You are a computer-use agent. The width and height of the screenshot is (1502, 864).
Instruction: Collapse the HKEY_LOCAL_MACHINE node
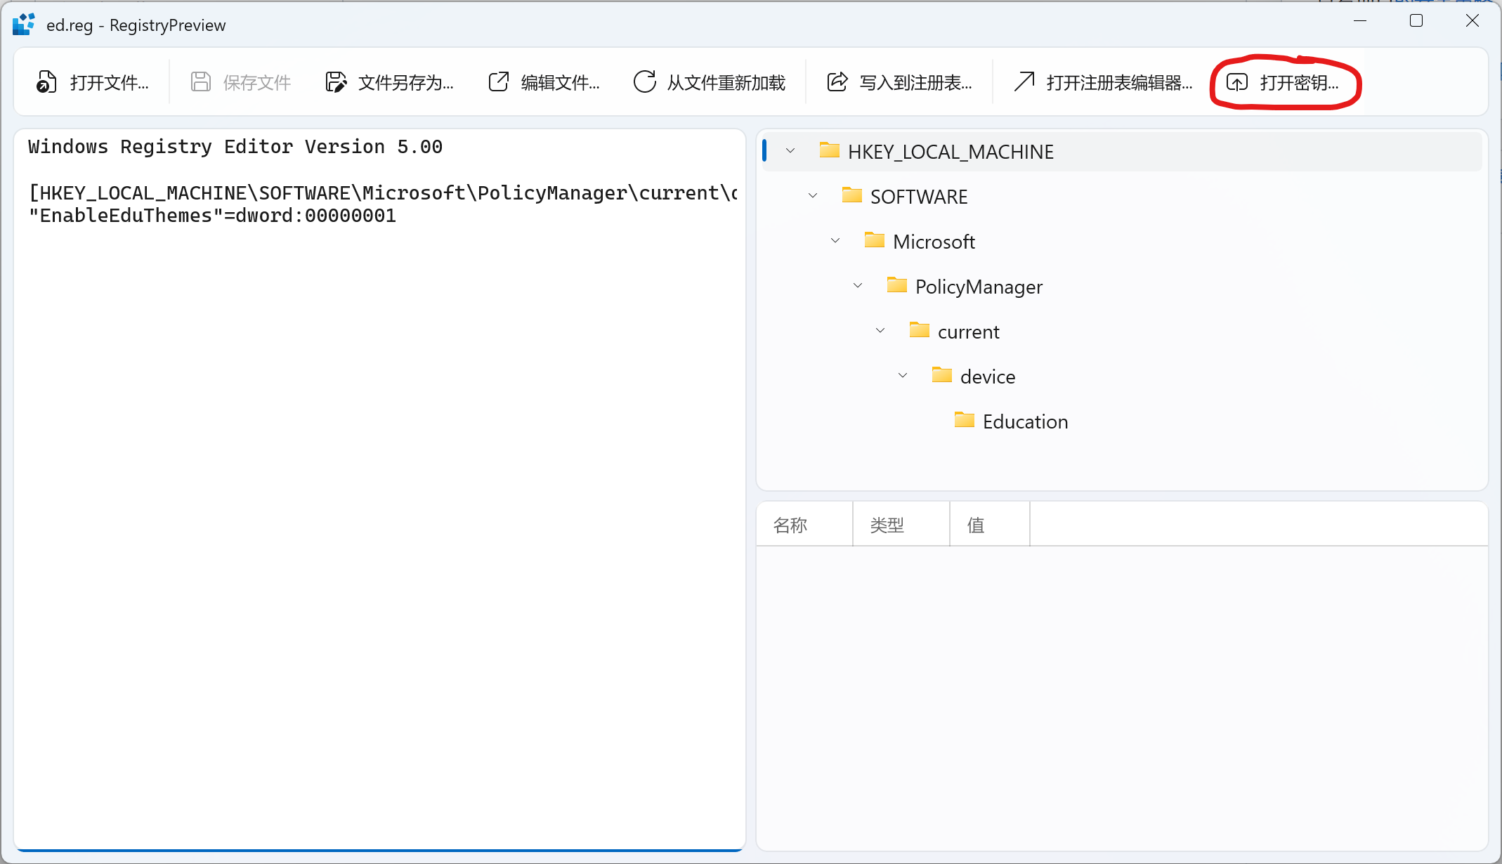pos(791,150)
